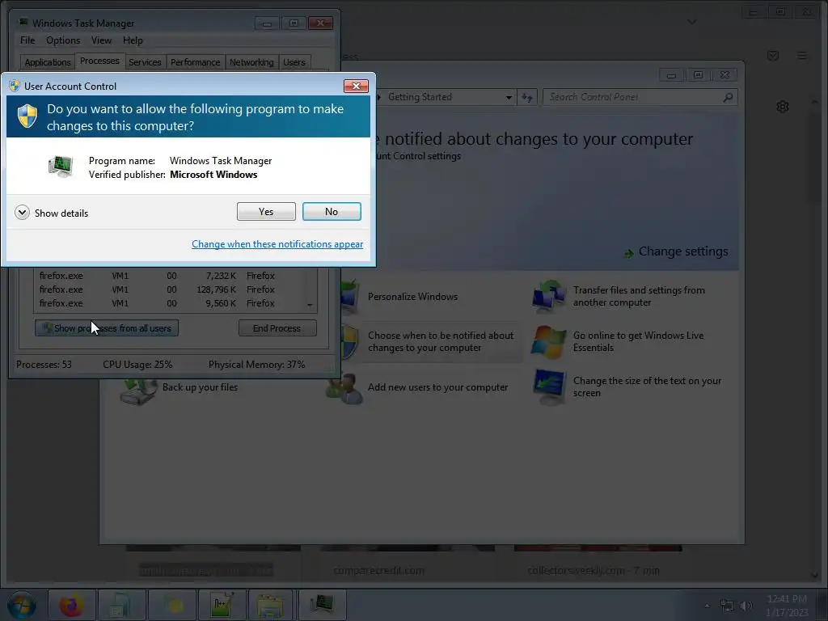
Task: Click Firefox Pocket save icon in background
Action: (x=773, y=56)
